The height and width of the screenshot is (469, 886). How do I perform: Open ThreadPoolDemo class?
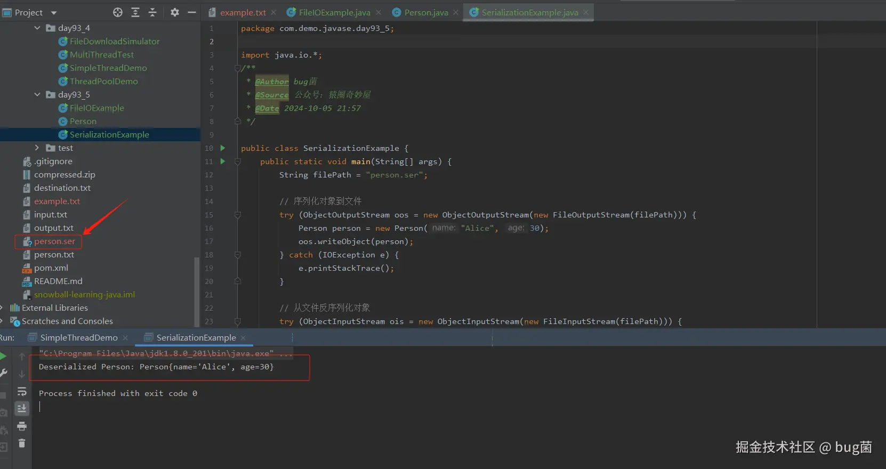point(103,81)
